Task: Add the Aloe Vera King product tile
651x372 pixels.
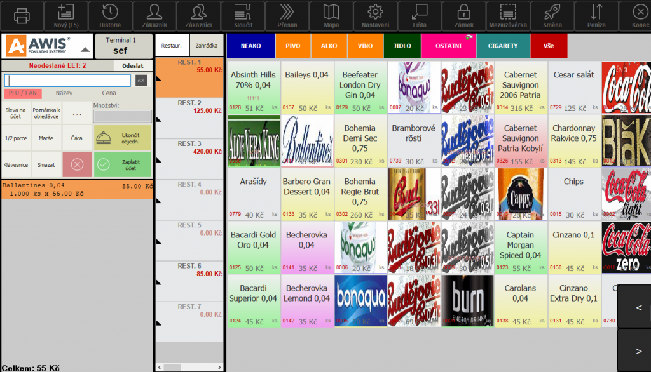Action: (x=253, y=141)
